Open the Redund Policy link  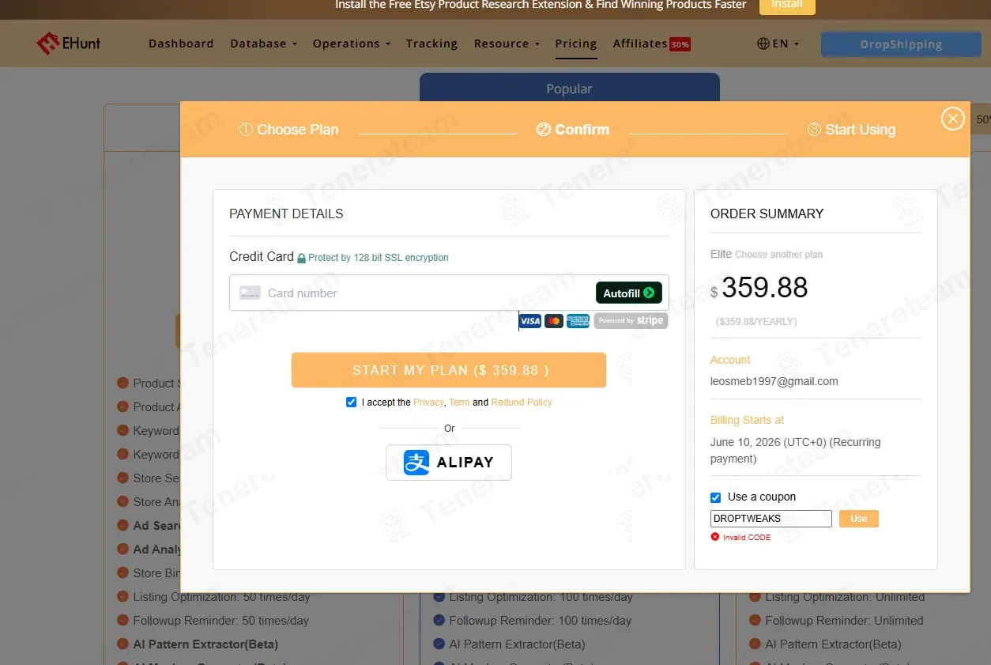(x=522, y=402)
